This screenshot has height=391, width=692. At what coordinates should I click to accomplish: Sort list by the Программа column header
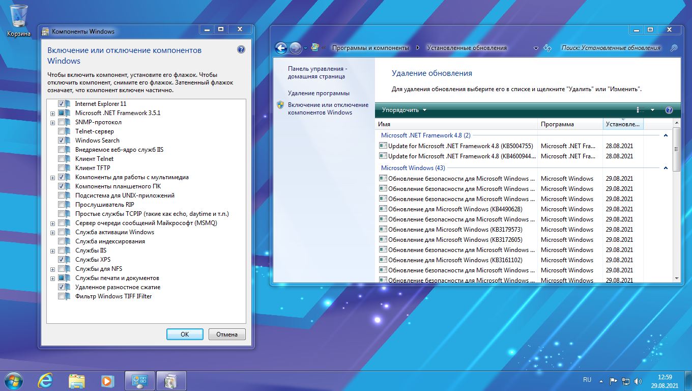[x=557, y=124]
